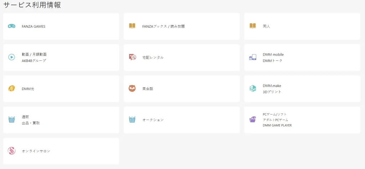
Task: Click the shopping basket icon beside 通販
Action: click(11, 120)
